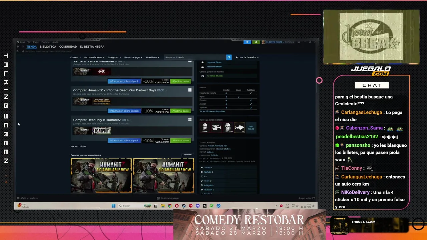The width and height of the screenshot is (427, 240).
Task: Open Steam from the Windows taskbar
Action: click(x=183, y=206)
